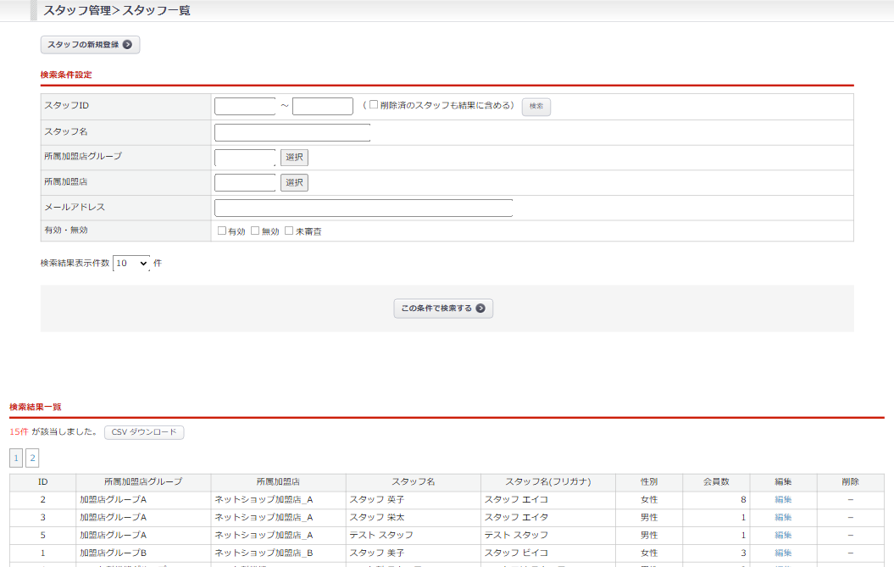Check the 未審査 checkbox
The width and height of the screenshot is (894, 567).
pos(289,231)
